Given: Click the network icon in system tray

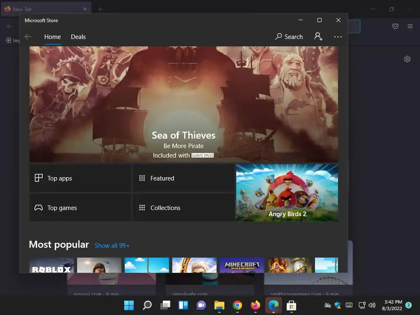Looking at the screenshot, I should (362, 305).
